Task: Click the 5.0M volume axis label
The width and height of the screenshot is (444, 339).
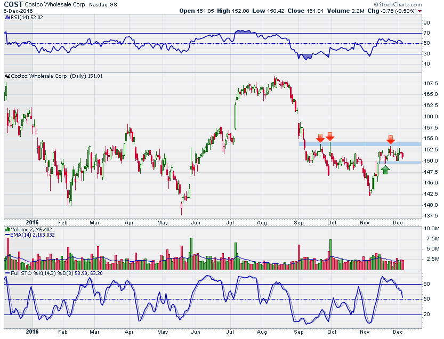Action: tap(433, 249)
